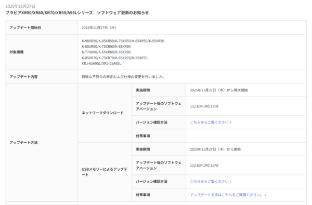312x205 pixels.
Task: Click 実施期間 label in USB memory section
Action: [143, 149]
